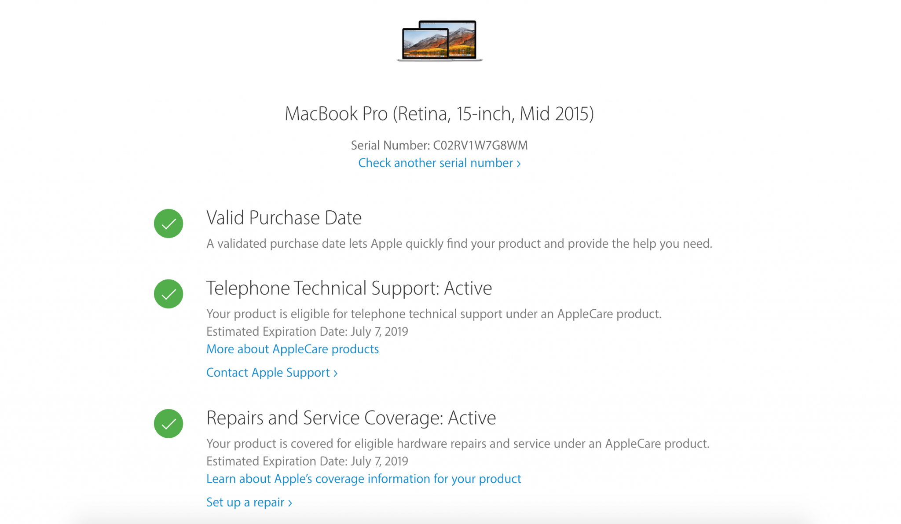Image resolution: width=901 pixels, height=524 pixels.
Task: Click the Telephone Technical Support: Active heading
Action: (x=349, y=288)
